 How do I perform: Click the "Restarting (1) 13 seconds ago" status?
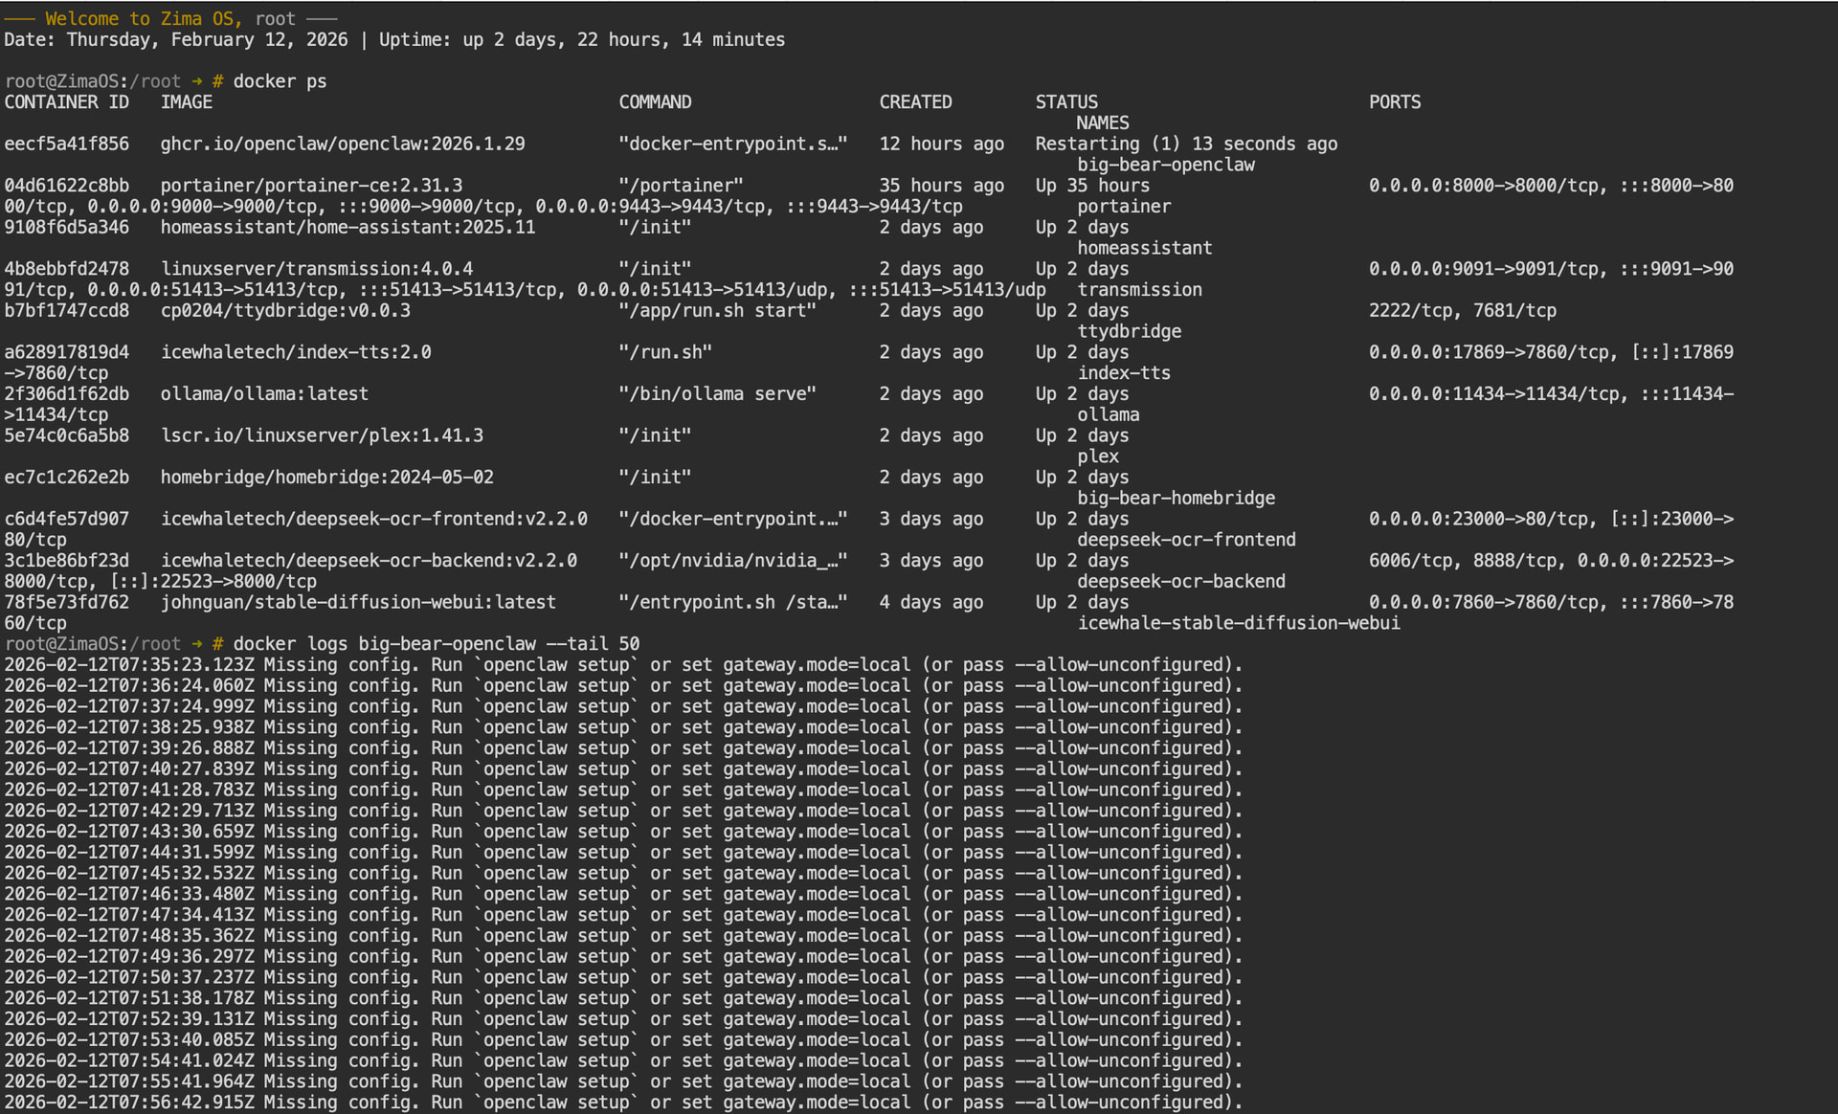pyautogui.click(x=1186, y=144)
